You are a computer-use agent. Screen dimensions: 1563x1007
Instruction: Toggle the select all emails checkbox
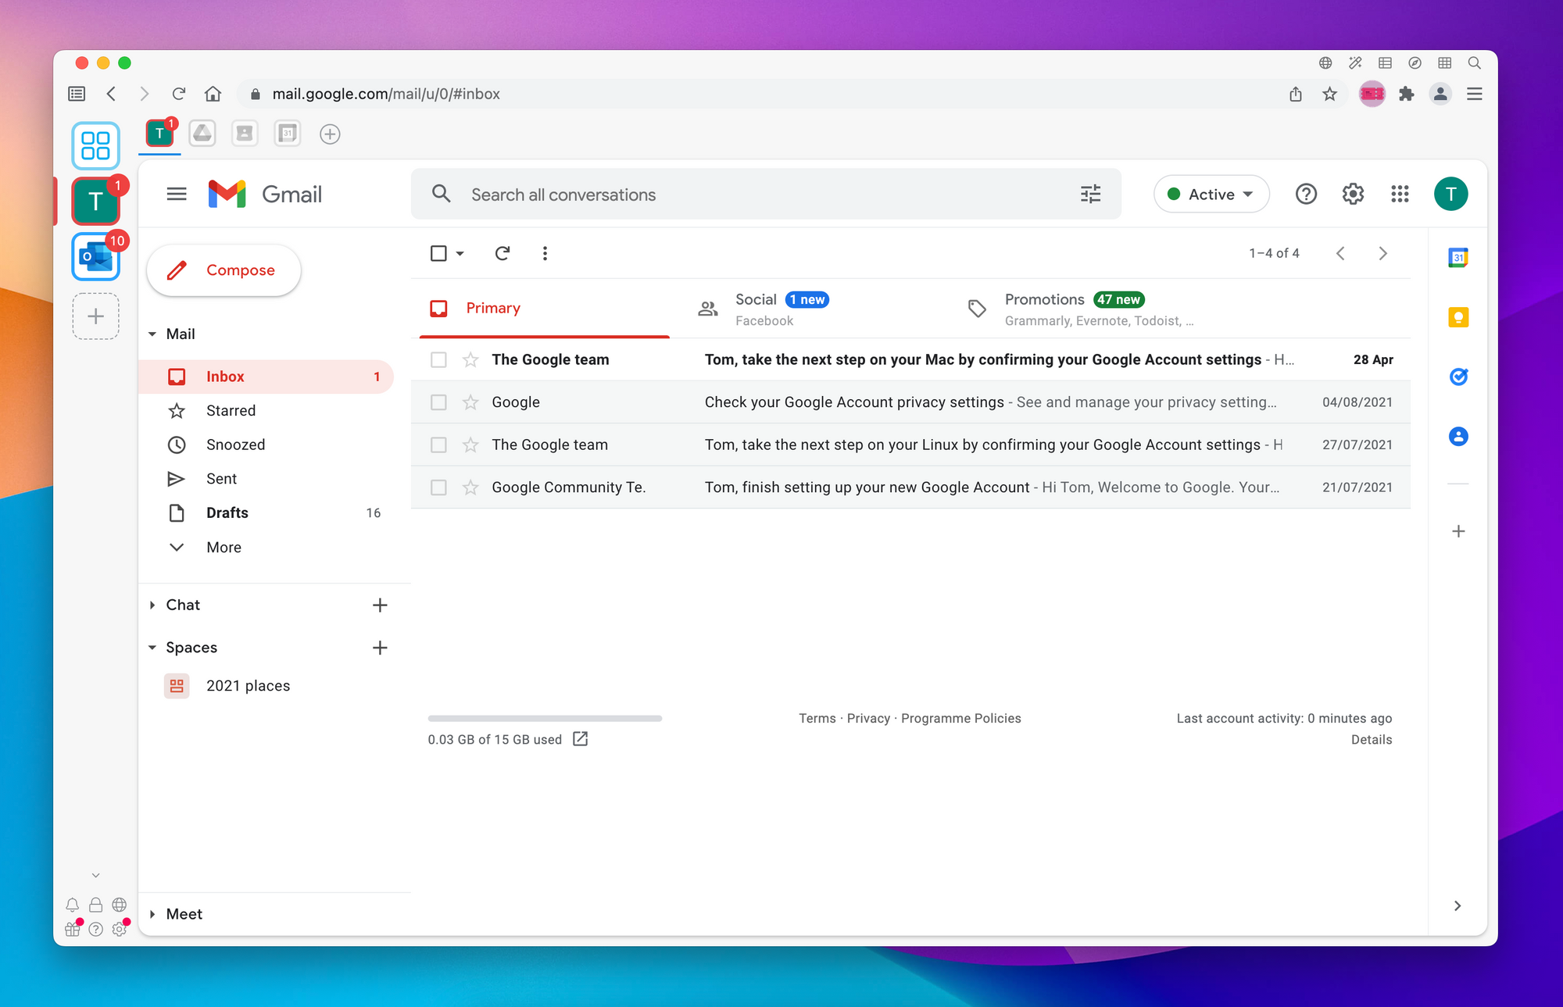[438, 253]
